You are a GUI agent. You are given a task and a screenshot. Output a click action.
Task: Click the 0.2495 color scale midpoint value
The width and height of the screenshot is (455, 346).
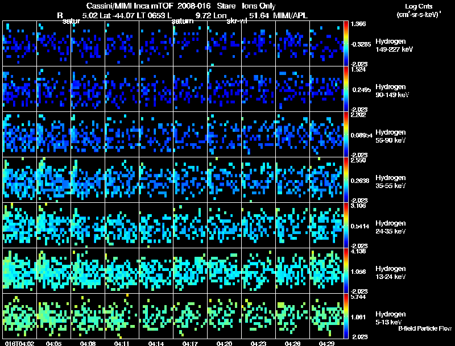(x=361, y=90)
